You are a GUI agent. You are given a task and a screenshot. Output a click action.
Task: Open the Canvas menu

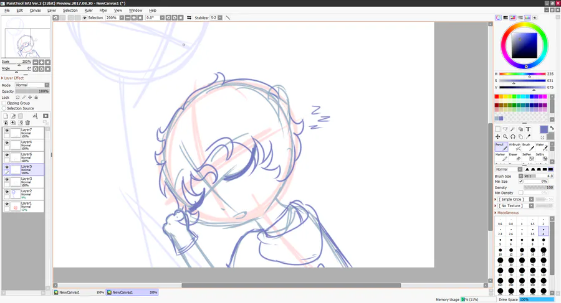click(x=35, y=11)
